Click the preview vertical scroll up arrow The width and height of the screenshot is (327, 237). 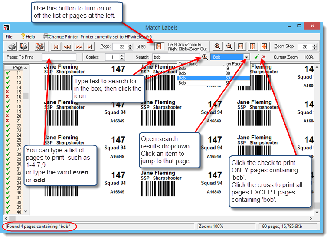tap(317, 67)
